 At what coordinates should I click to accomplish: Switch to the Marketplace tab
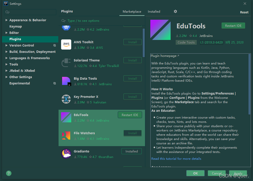tap(132, 12)
